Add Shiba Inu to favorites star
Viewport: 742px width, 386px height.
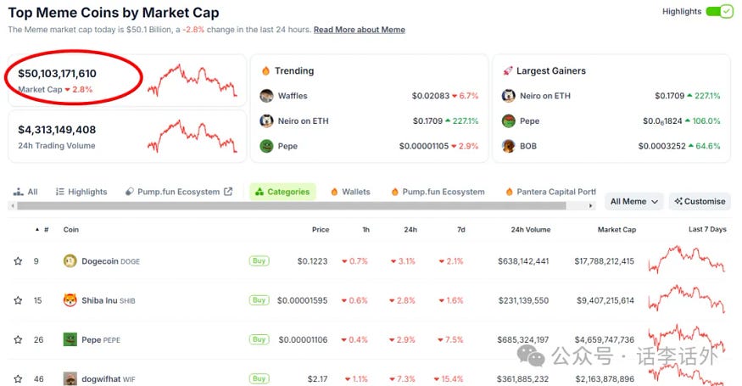pos(18,300)
